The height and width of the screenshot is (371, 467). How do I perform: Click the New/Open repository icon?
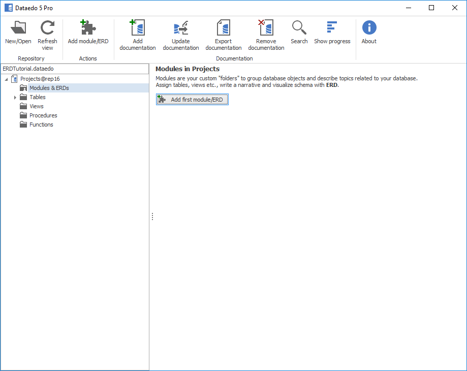click(18, 28)
